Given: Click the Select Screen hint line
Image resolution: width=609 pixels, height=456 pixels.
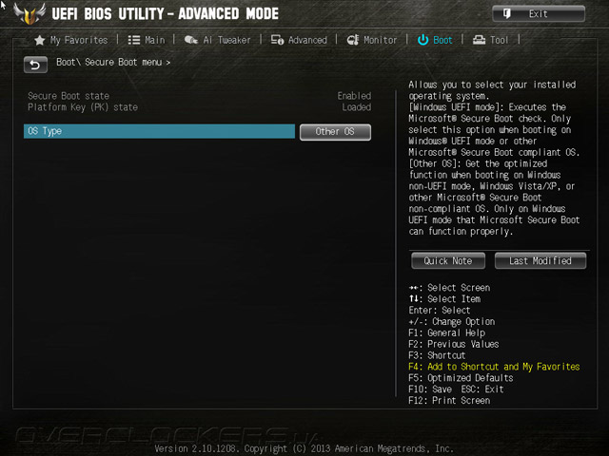Looking at the screenshot, I should pos(449,288).
